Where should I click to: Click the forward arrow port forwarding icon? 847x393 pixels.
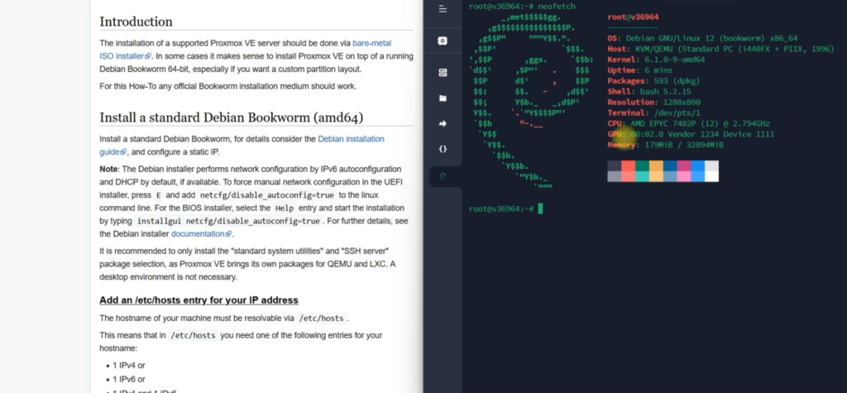coord(443,123)
